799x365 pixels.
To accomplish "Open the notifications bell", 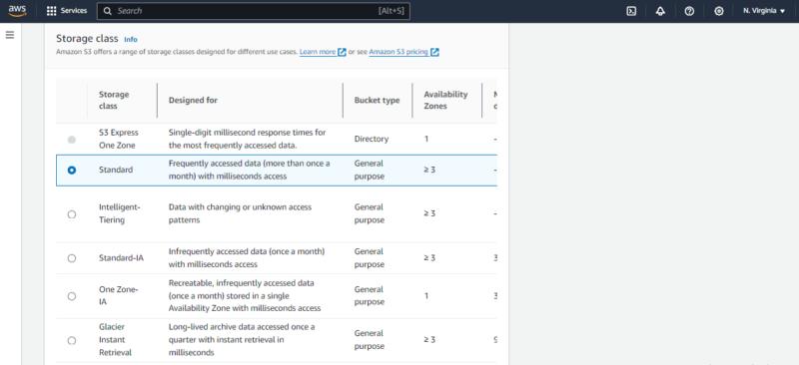I will [660, 11].
